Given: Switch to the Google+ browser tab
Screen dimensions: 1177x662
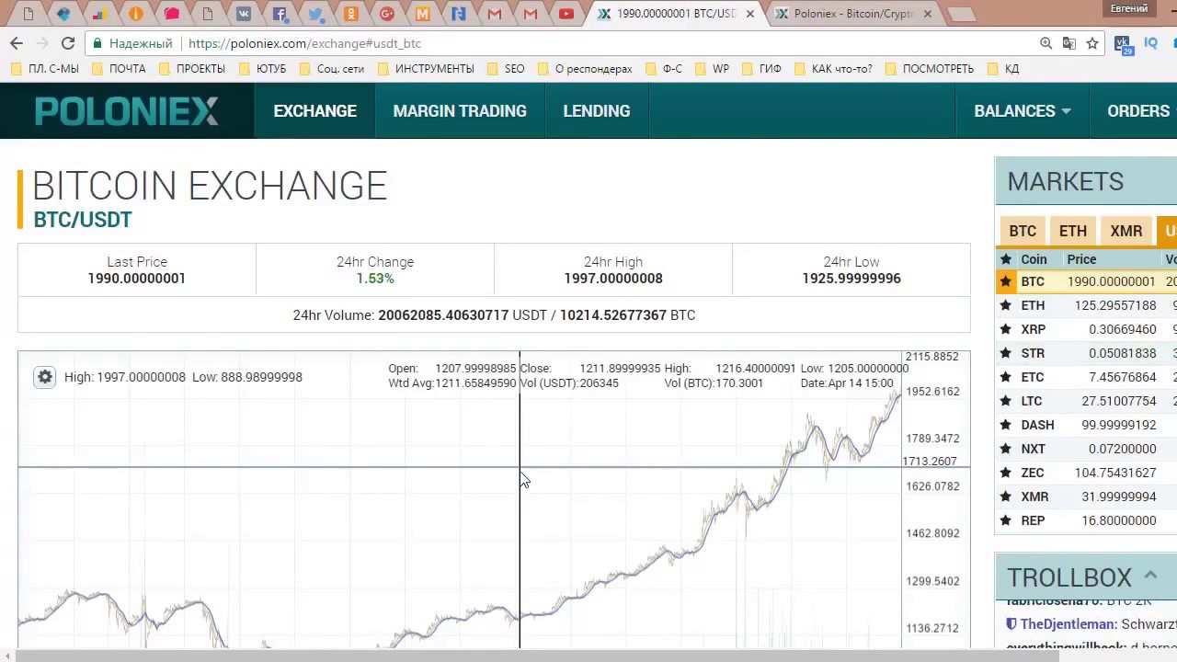Looking at the screenshot, I should pos(387,14).
